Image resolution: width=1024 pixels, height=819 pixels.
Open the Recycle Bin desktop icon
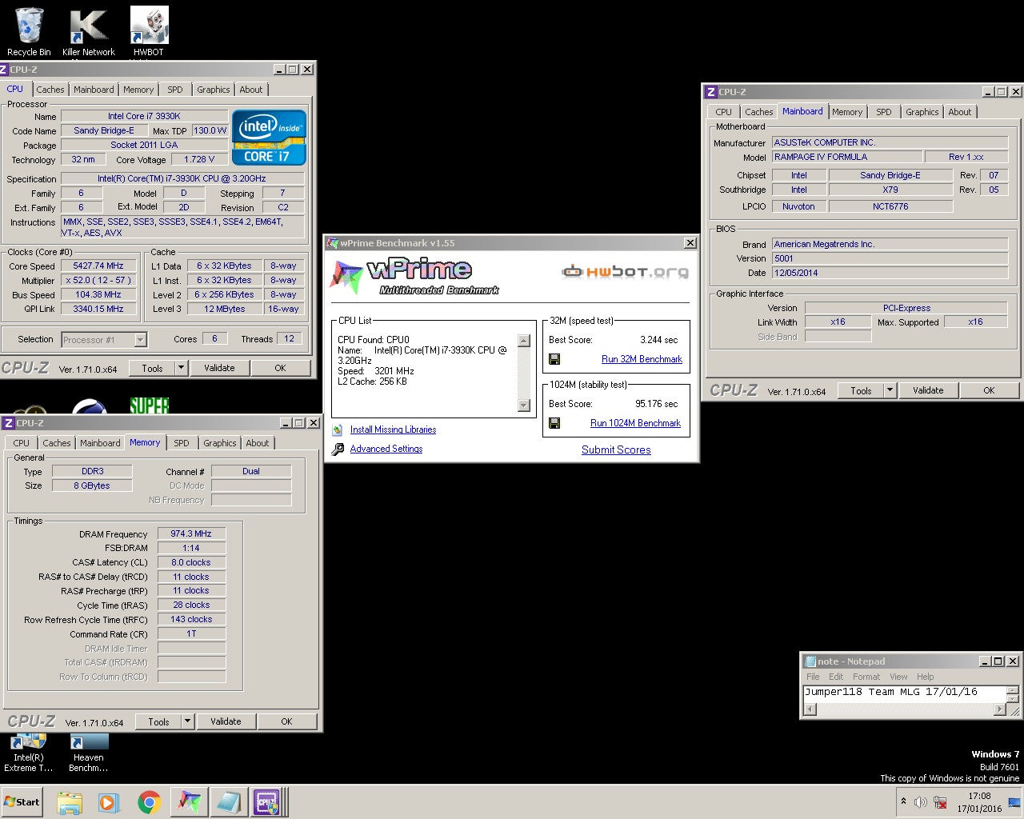29,30
